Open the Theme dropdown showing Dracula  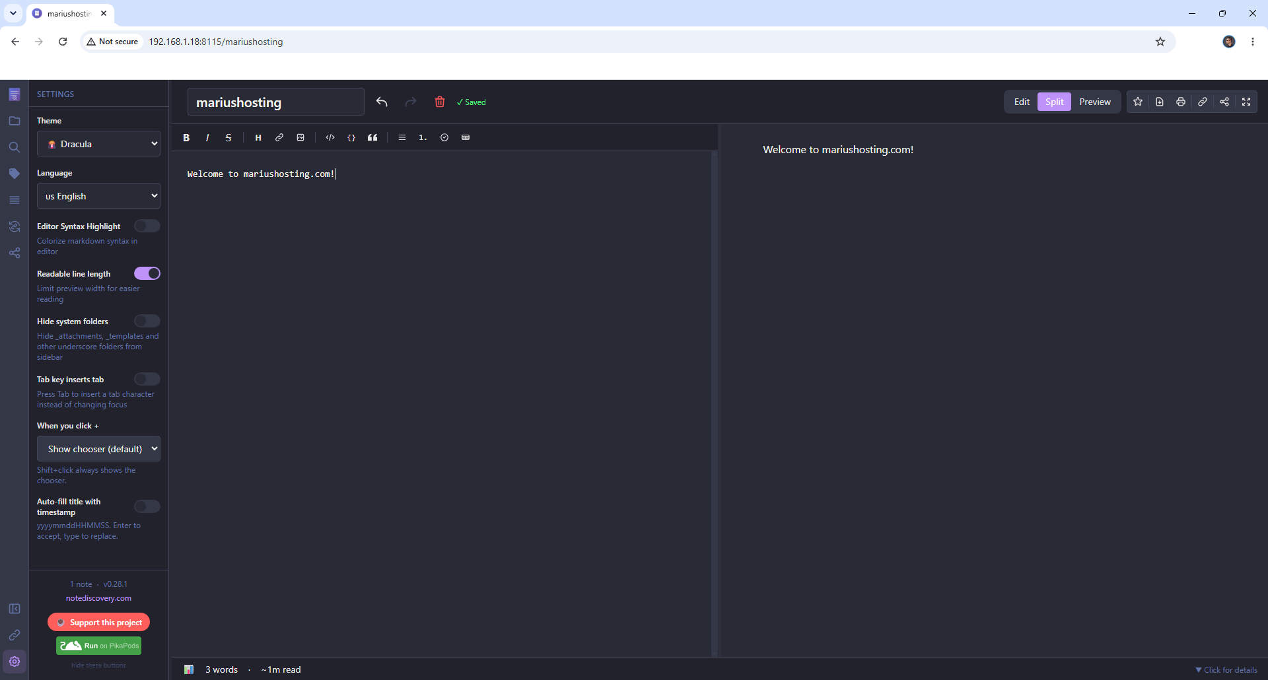point(98,144)
